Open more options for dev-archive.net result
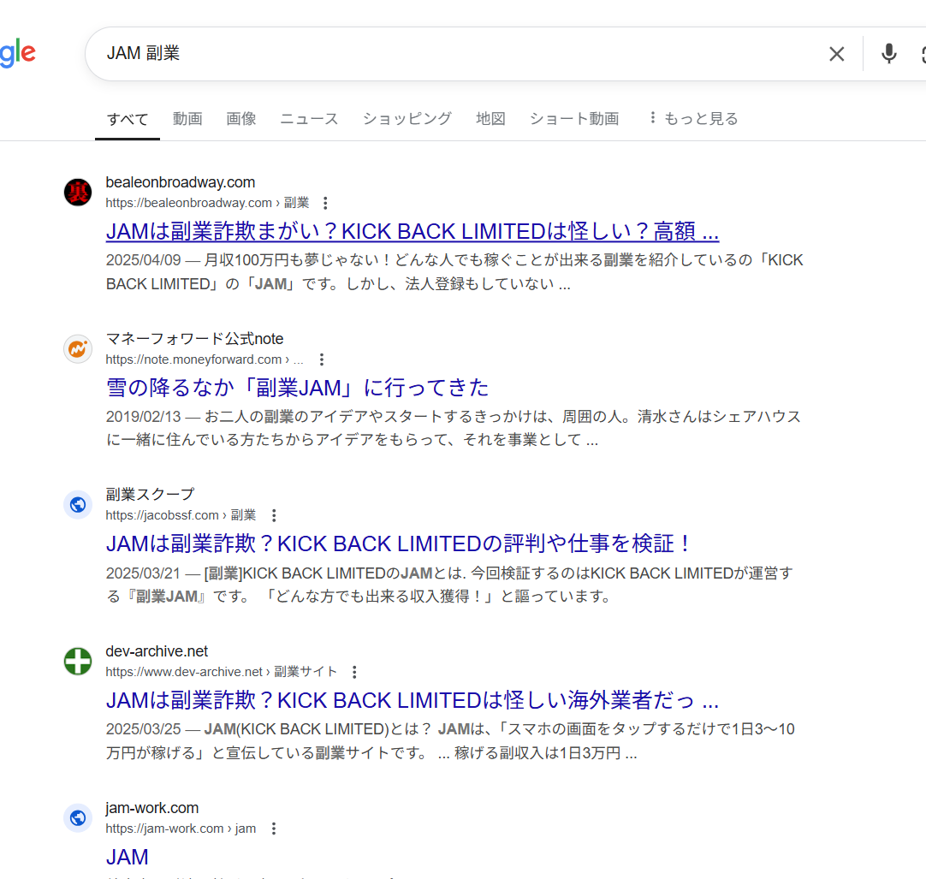Screen dimensions: 926x879 tap(354, 672)
